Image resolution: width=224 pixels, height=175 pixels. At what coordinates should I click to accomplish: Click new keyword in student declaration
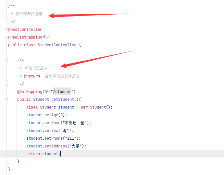tap(84, 107)
